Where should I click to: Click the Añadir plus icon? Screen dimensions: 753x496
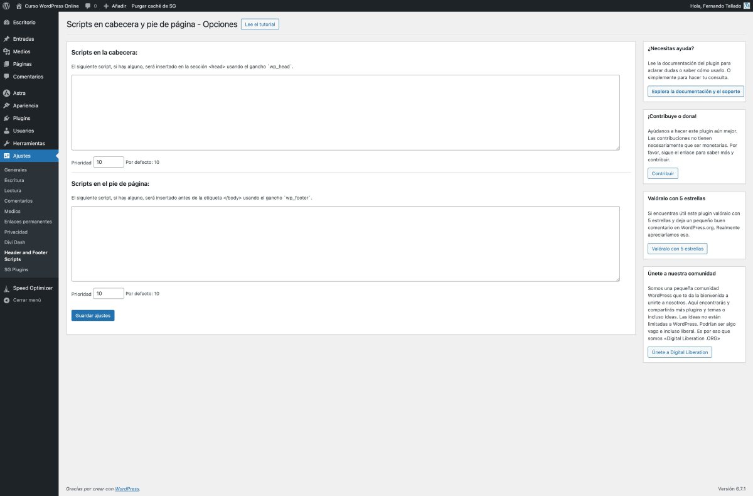click(105, 6)
